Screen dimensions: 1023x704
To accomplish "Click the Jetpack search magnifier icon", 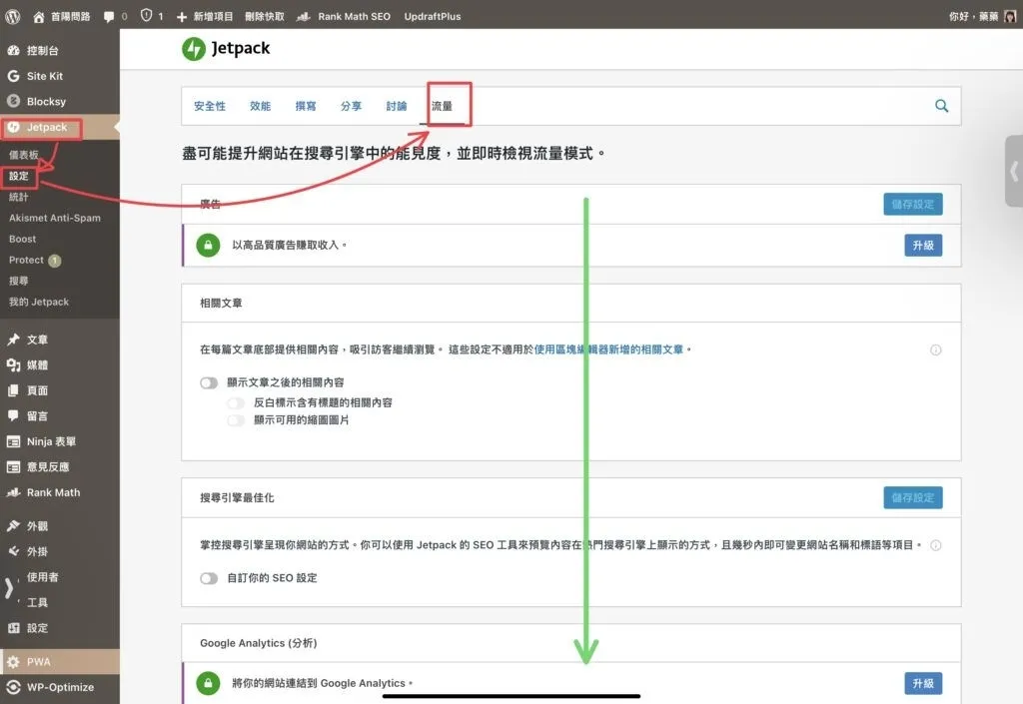I will [x=941, y=106].
